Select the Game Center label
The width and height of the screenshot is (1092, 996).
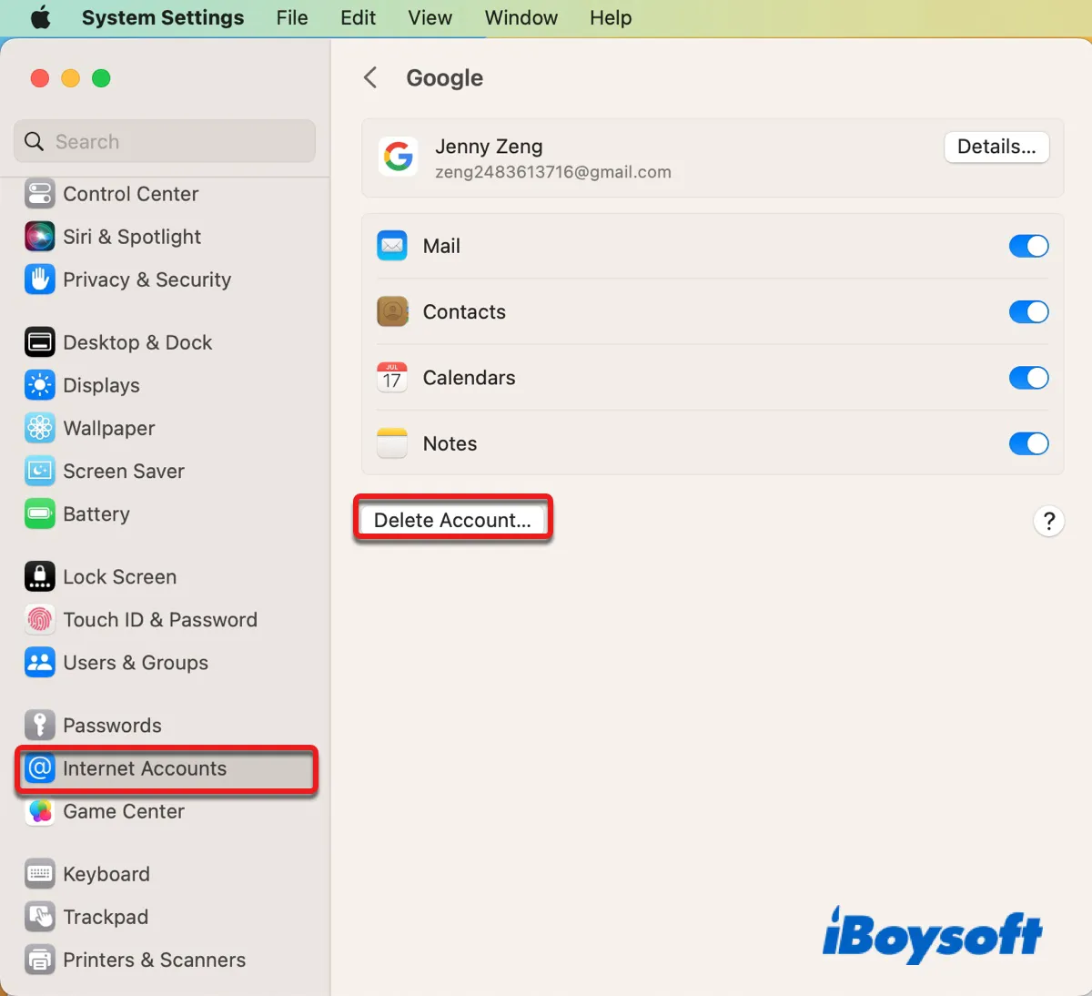124,811
